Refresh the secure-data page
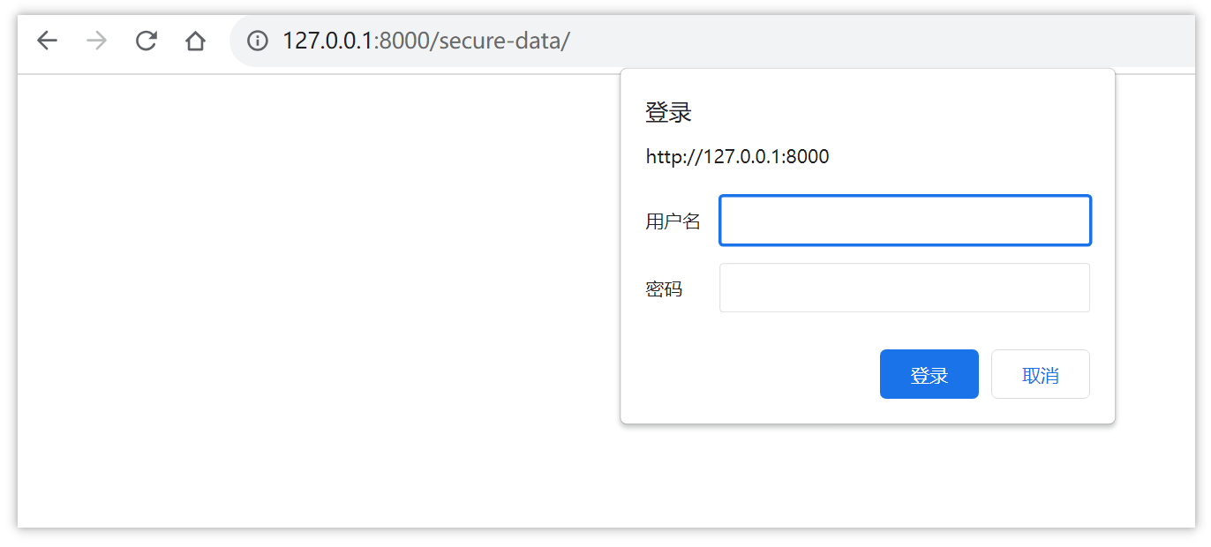 [x=146, y=41]
